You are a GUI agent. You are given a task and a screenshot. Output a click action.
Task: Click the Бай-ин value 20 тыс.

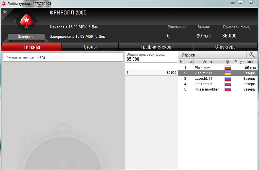[204, 36]
